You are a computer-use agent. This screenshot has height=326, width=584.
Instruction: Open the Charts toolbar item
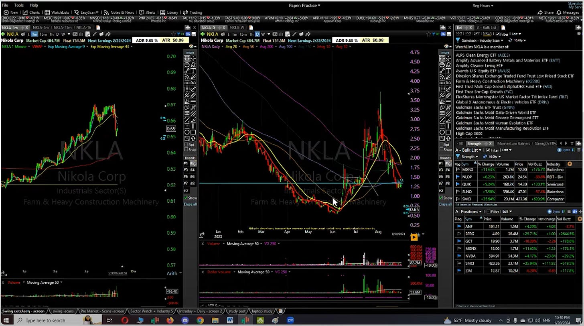32,12
